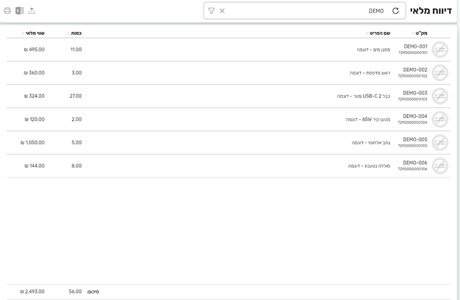Click item name נתב אלחוטי - דוגמה
Image resolution: width=460 pixels, height=300 pixels.
(x=371, y=143)
